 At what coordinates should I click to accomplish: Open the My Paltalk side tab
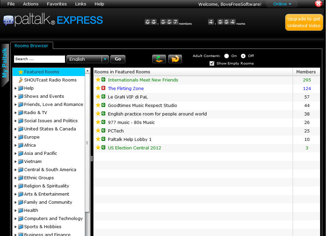(4, 63)
